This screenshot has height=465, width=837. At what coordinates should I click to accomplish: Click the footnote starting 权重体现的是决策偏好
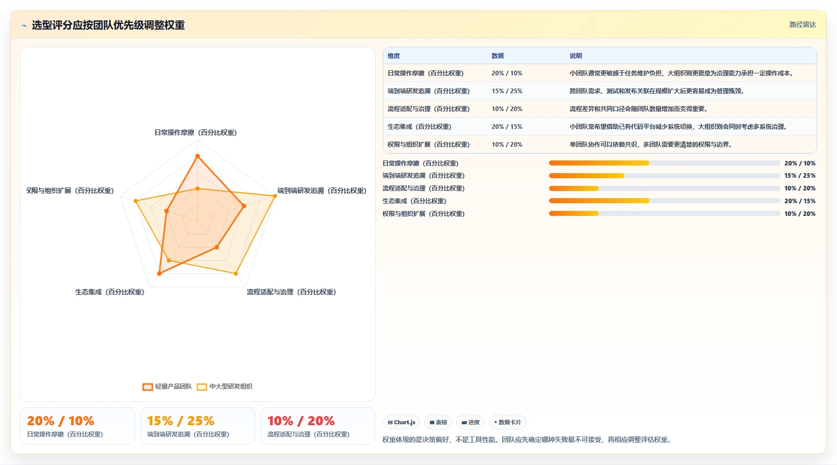coord(528,440)
